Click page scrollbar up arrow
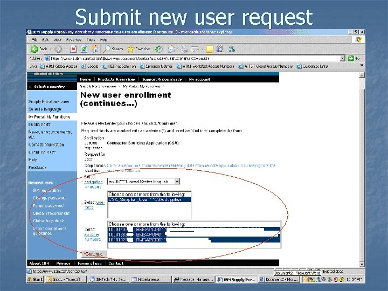The image size is (388, 291). (362, 75)
